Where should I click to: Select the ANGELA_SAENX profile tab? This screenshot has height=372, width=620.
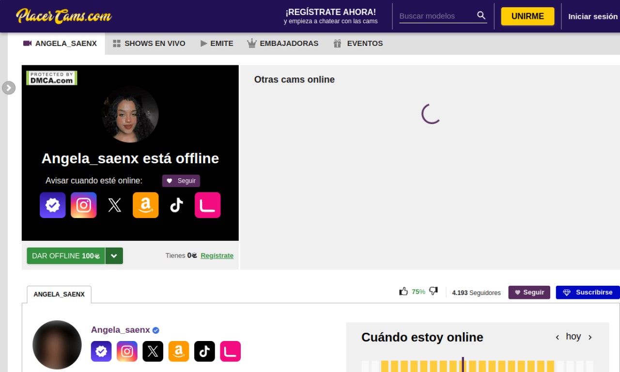59,294
